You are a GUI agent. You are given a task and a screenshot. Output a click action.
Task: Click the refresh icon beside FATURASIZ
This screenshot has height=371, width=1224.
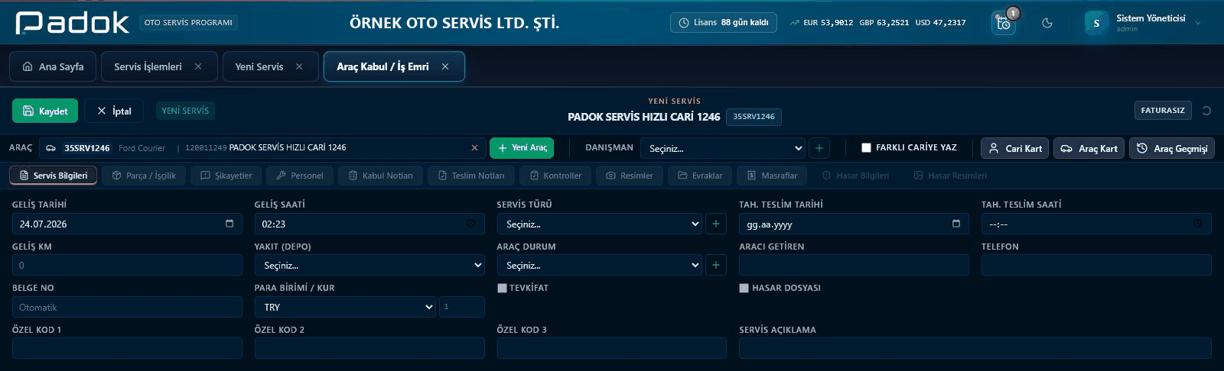click(x=1206, y=111)
